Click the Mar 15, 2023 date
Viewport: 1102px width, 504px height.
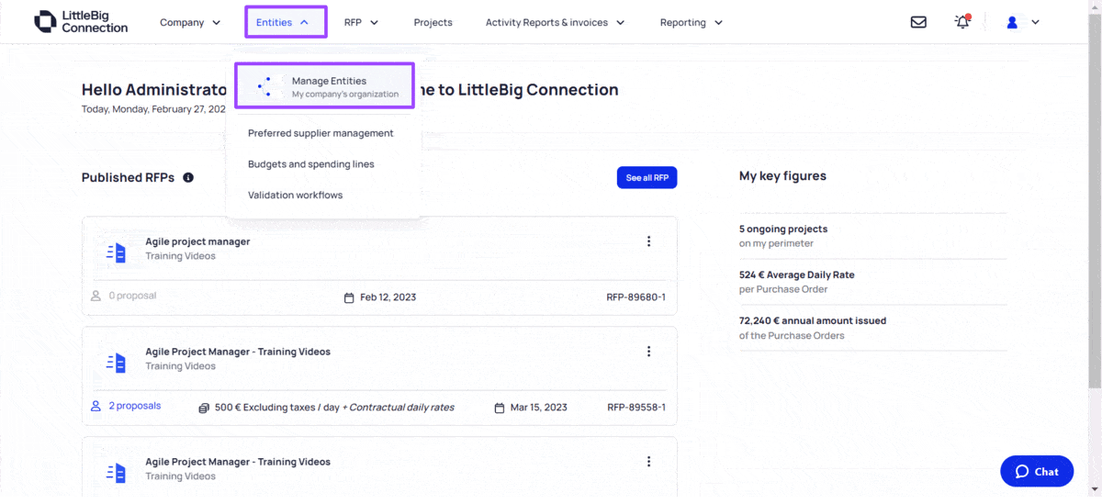(538, 408)
